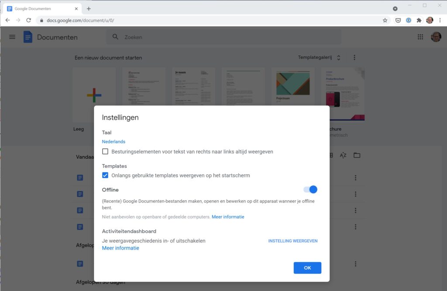Open the fourth document icon in the list
Screen dimensions: 447x291
[x=80, y=227]
